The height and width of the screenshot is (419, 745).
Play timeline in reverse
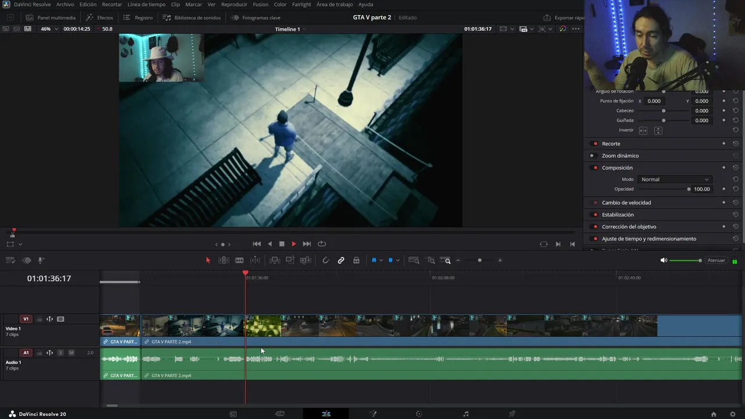(269, 244)
